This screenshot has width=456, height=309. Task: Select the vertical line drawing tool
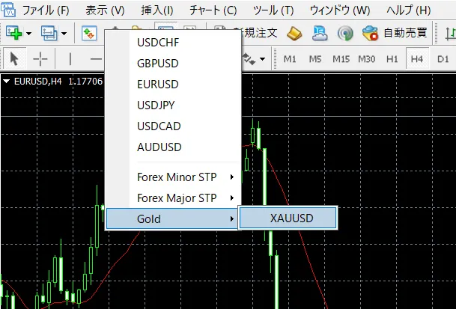(70, 58)
